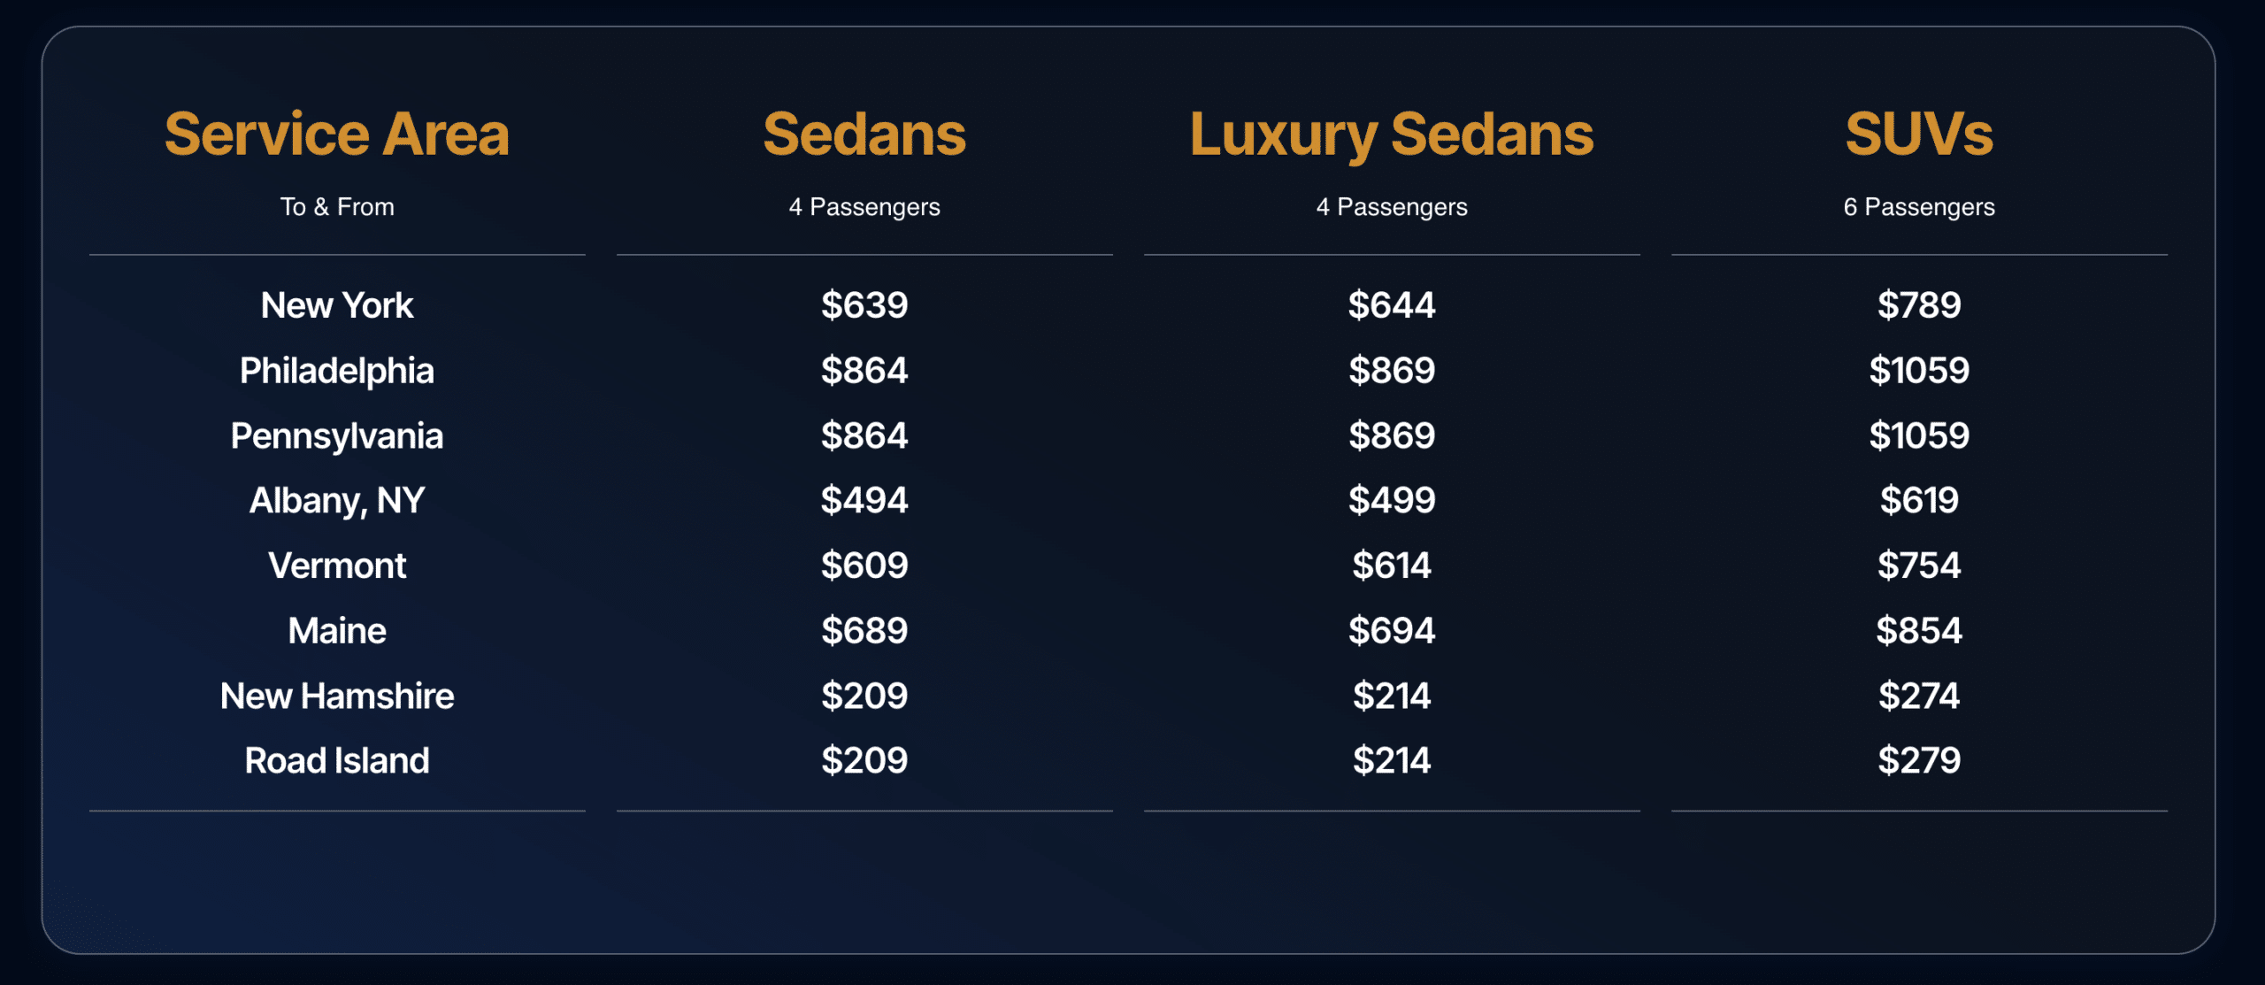Click the Luxury Sedans column heading
This screenshot has height=985, width=2265.
[1392, 135]
